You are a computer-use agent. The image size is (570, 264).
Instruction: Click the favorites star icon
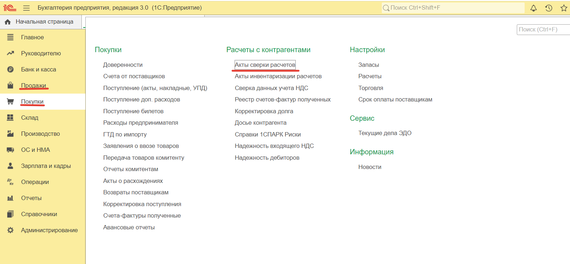pyautogui.click(x=564, y=8)
